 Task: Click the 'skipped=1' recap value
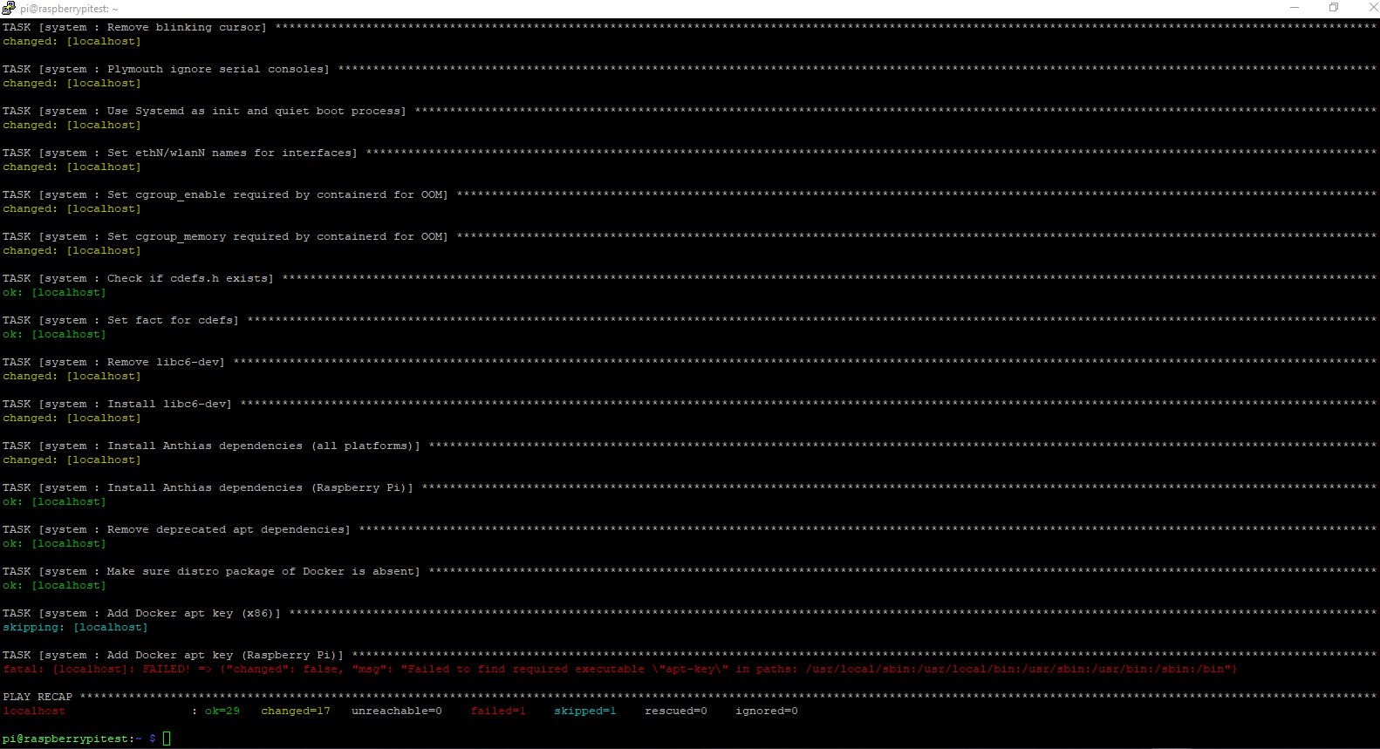[585, 711]
